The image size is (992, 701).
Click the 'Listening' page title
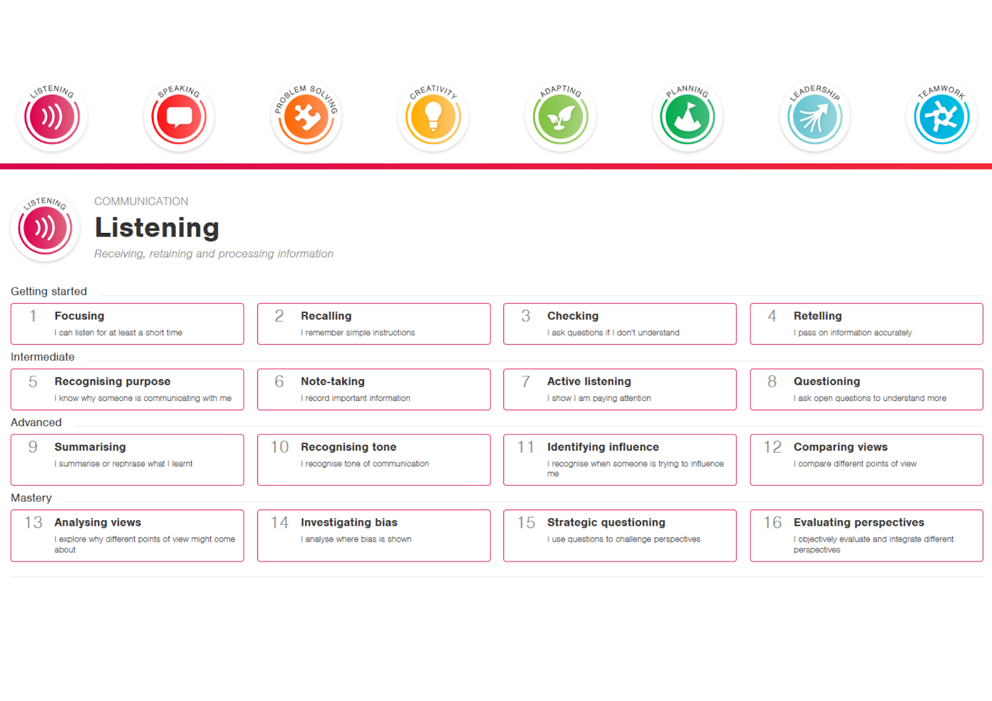pos(157,227)
